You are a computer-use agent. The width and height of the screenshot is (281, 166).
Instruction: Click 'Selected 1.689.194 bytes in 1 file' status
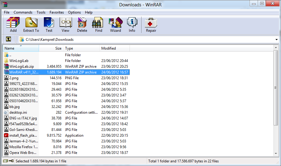click(41, 161)
